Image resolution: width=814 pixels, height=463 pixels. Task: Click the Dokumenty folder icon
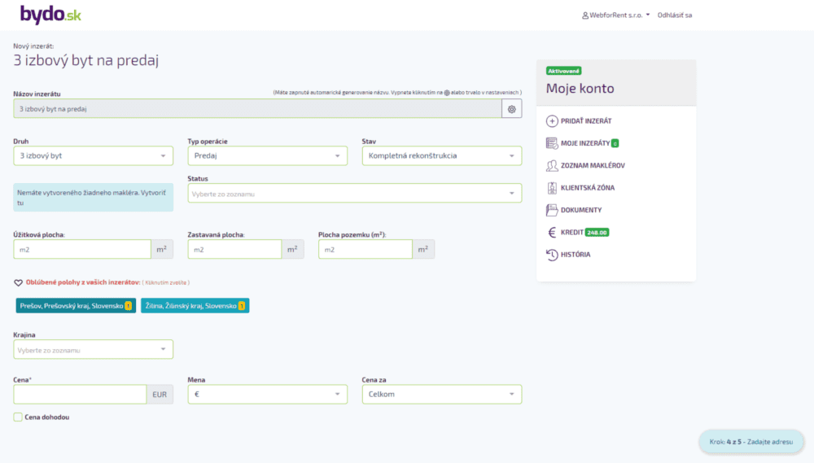point(552,210)
